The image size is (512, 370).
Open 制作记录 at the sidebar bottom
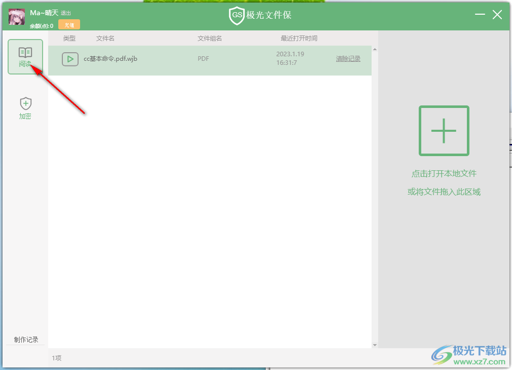coord(26,340)
